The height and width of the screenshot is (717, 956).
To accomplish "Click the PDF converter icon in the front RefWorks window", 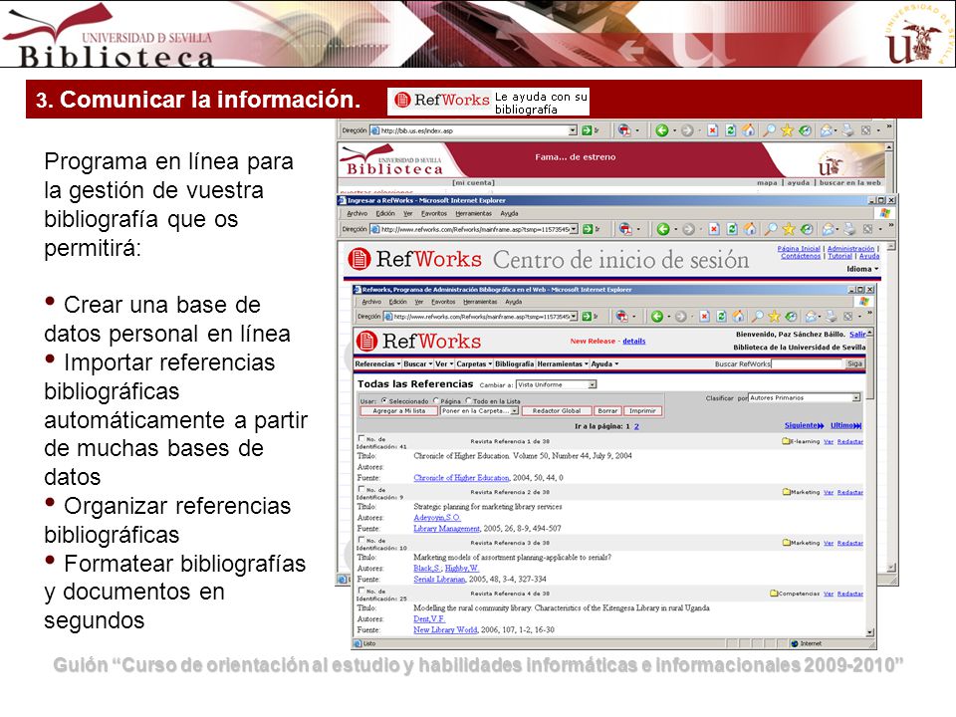I will [621, 317].
